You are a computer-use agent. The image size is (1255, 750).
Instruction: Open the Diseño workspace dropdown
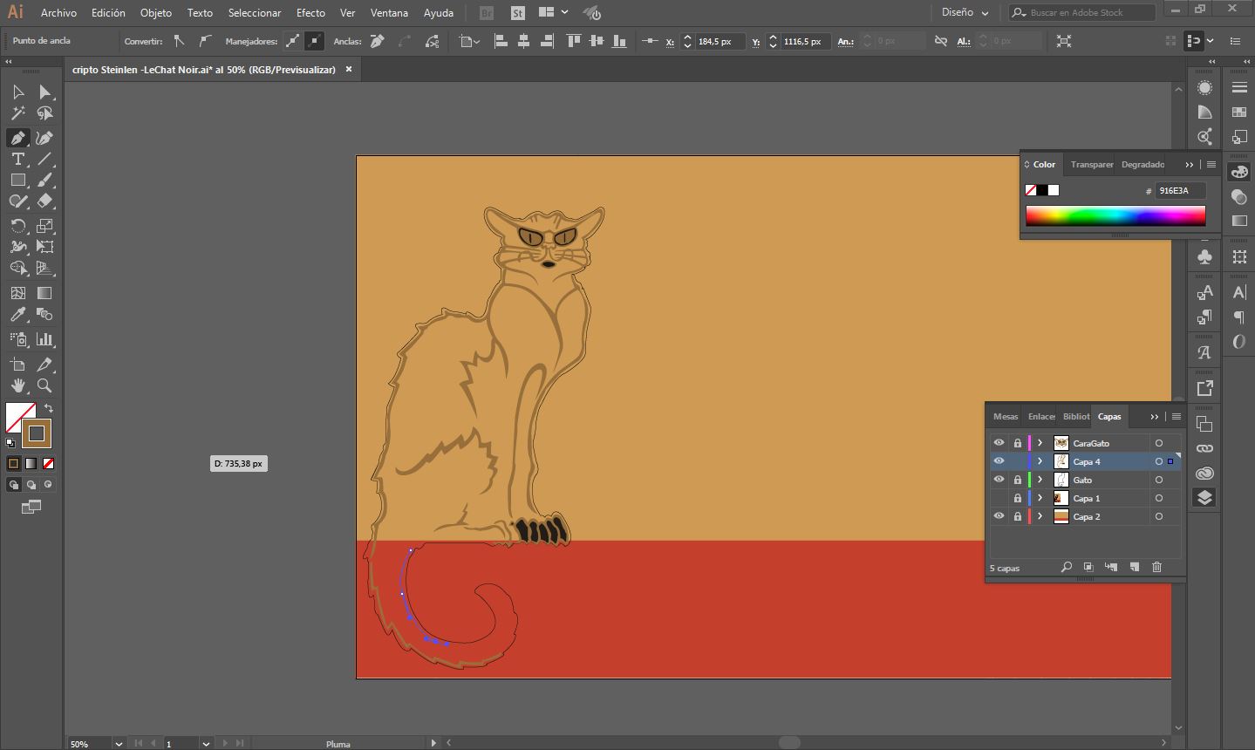965,13
